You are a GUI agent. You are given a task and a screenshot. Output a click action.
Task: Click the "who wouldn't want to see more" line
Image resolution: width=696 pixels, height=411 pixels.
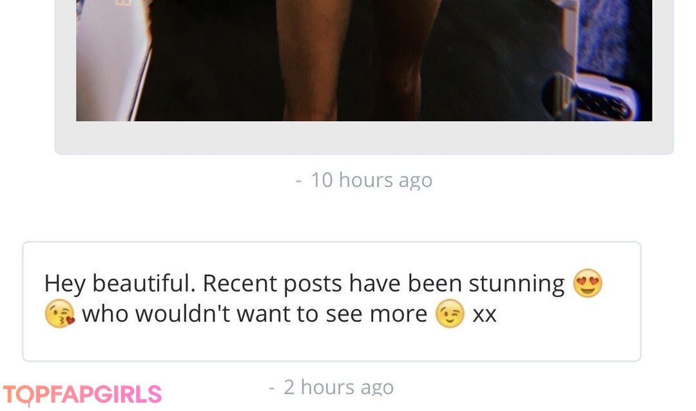coord(255,314)
